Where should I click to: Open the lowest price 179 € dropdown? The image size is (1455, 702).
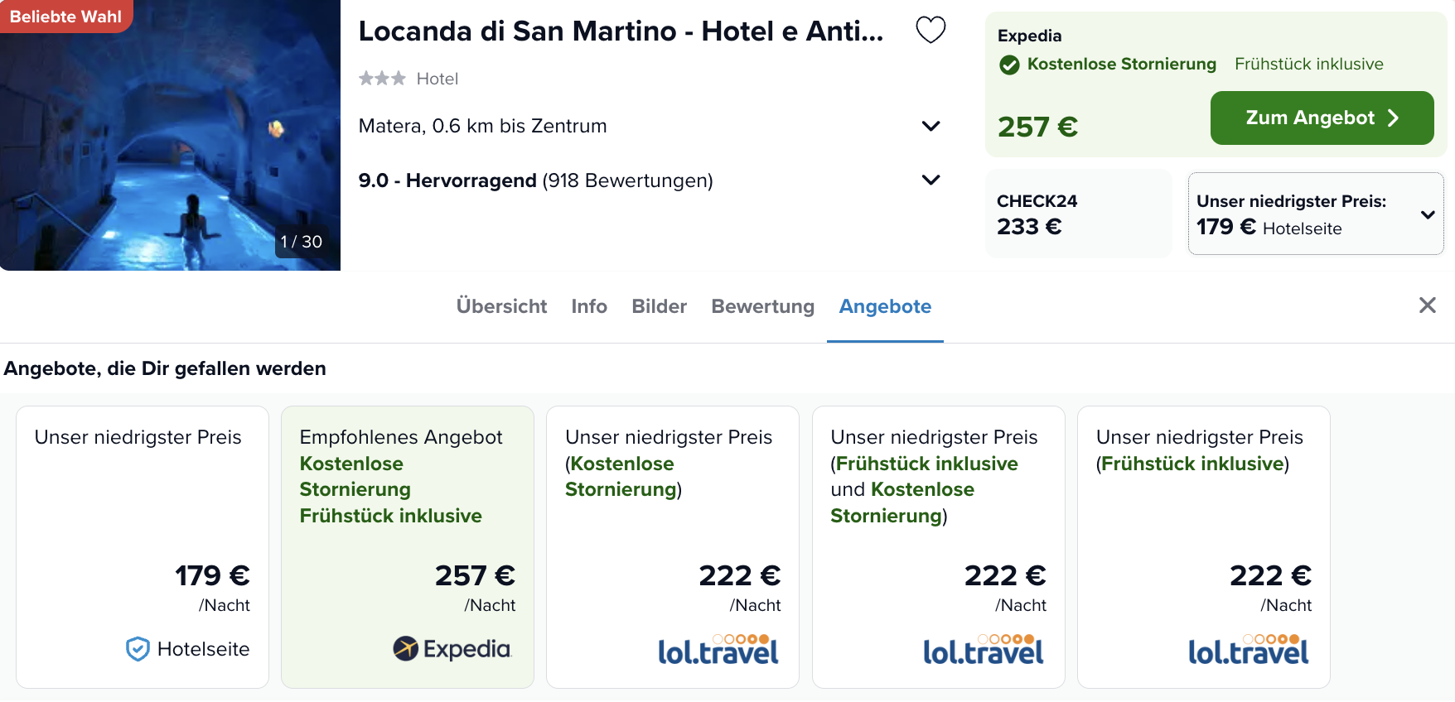[x=1427, y=214]
